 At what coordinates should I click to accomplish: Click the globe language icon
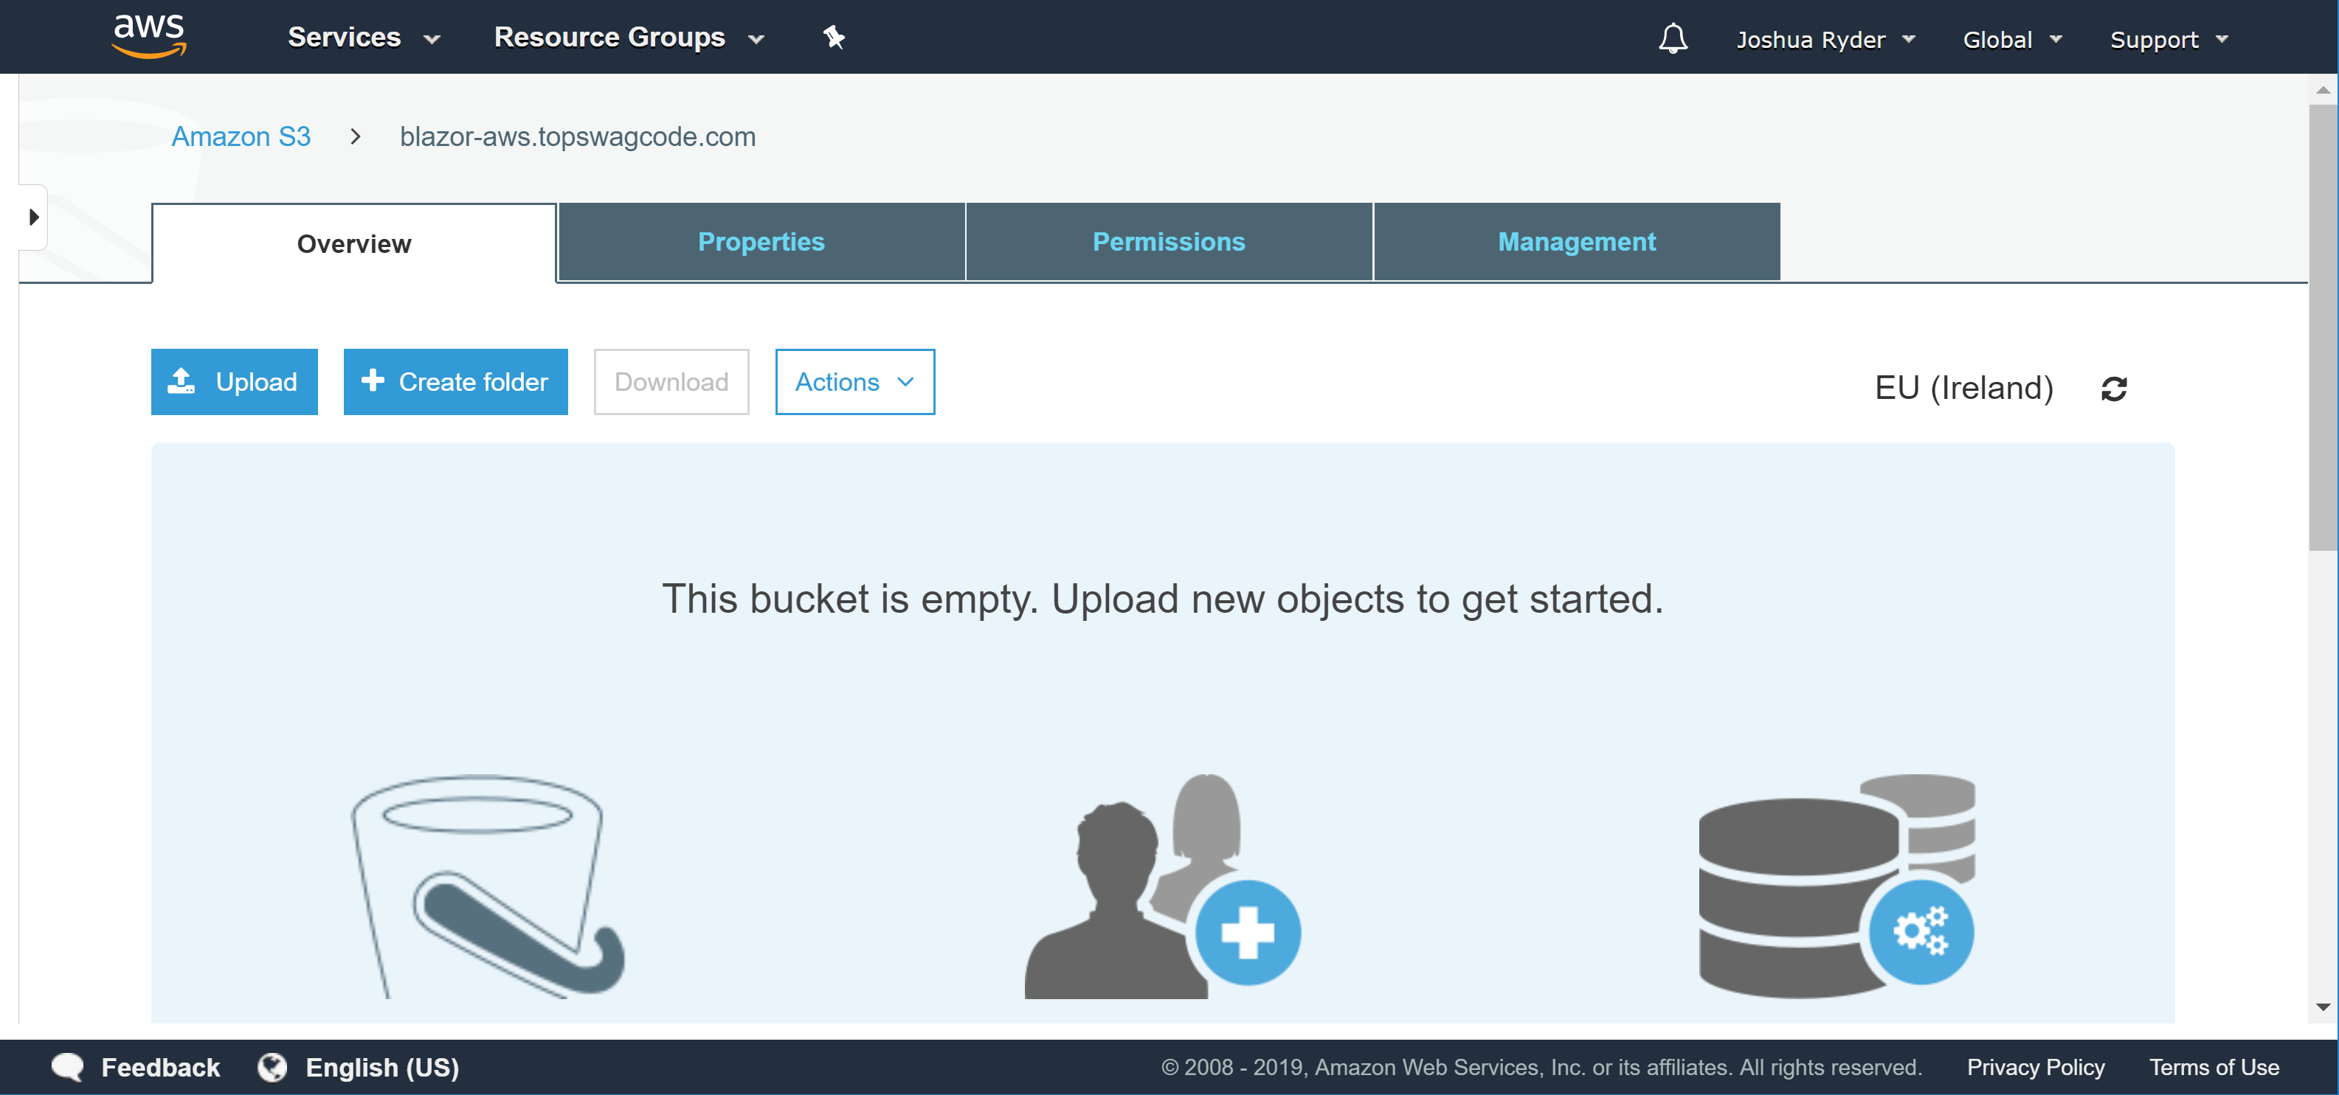[272, 1067]
